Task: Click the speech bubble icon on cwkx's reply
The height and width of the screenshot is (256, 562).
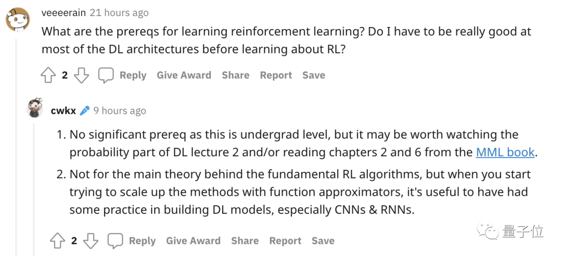Action: tap(116, 241)
